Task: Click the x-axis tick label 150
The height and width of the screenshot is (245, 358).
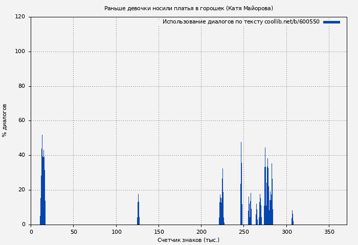Action: coord(159,232)
